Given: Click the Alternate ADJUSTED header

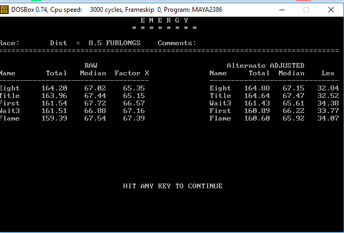Looking at the screenshot, I should [x=265, y=66].
